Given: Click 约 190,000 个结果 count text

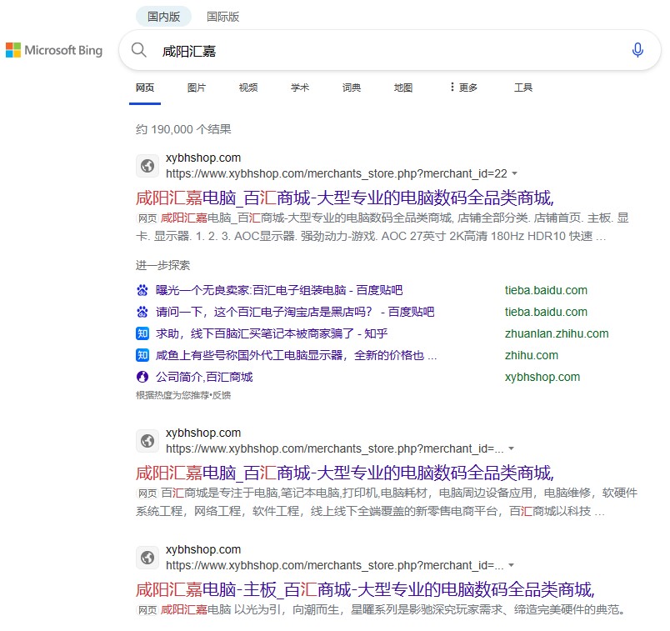Looking at the screenshot, I should pos(183,129).
